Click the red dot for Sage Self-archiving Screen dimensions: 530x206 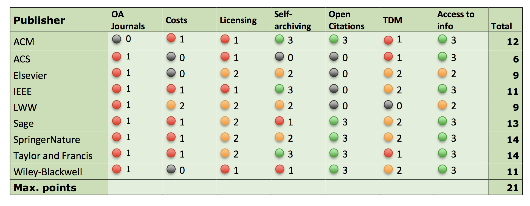click(x=279, y=121)
